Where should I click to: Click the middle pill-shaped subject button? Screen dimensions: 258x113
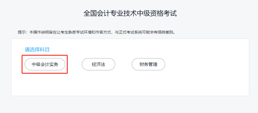(98, 64)
